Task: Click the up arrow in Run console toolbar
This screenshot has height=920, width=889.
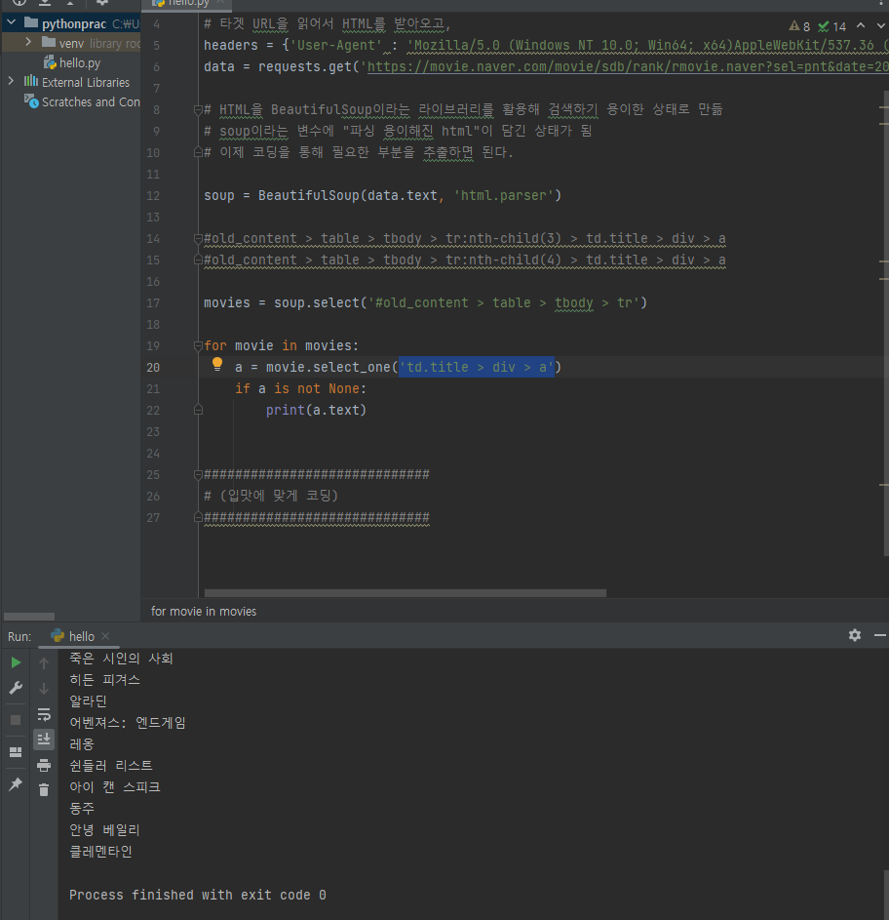Action: pos(44,663)
